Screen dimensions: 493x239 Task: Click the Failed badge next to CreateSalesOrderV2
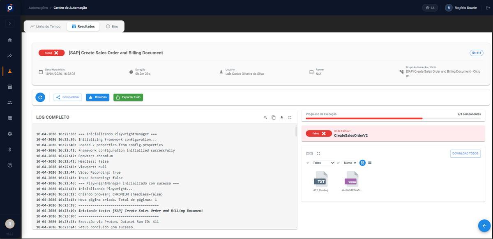[x=319, y=133]
